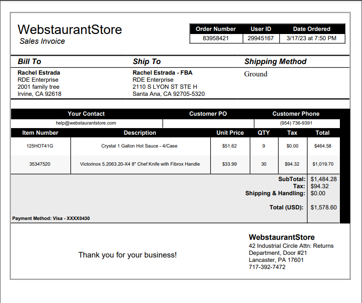Click 'Thank you for your business!'

coord(127,255)
